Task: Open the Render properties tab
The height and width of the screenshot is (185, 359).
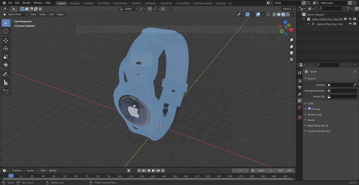Action: (300, 81)
